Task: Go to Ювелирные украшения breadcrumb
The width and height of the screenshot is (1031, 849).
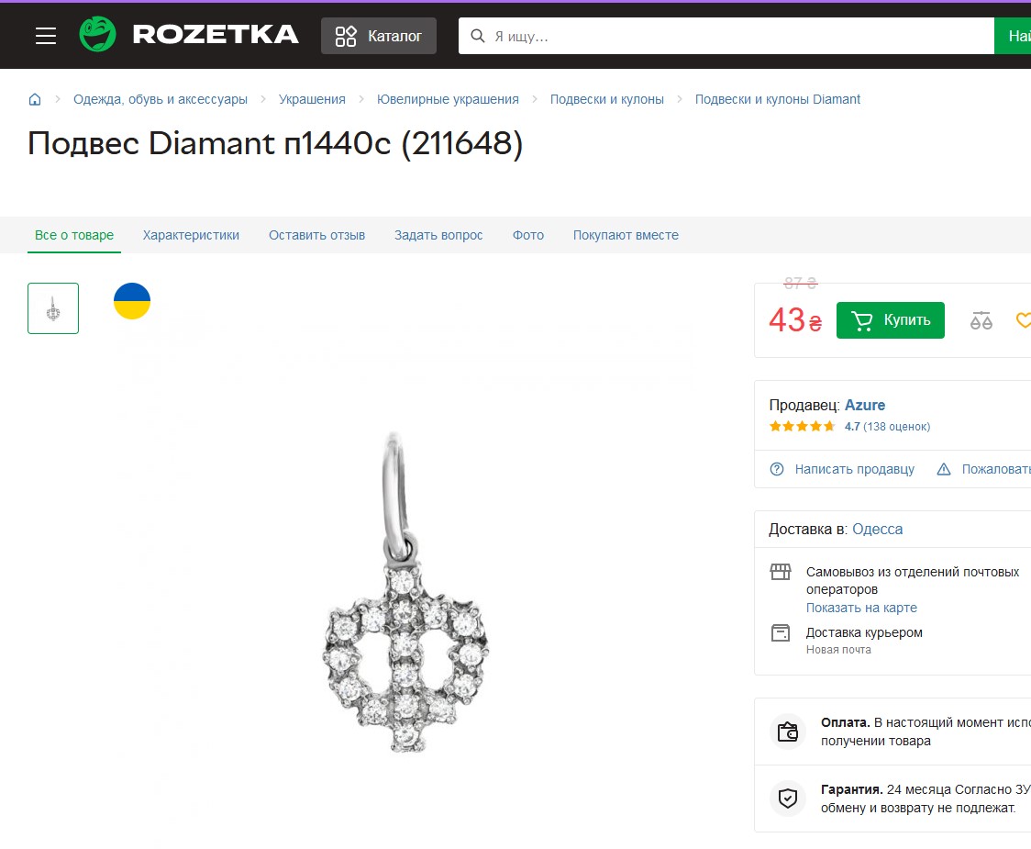Action: (x=448, y=99)
